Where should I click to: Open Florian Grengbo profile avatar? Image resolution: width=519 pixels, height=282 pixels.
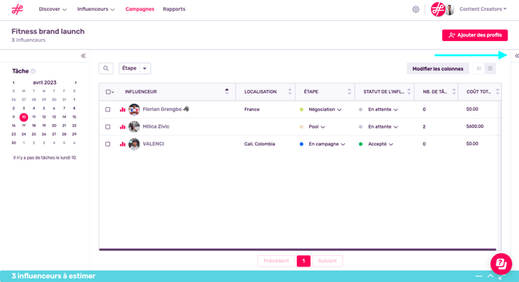point(134,109)
